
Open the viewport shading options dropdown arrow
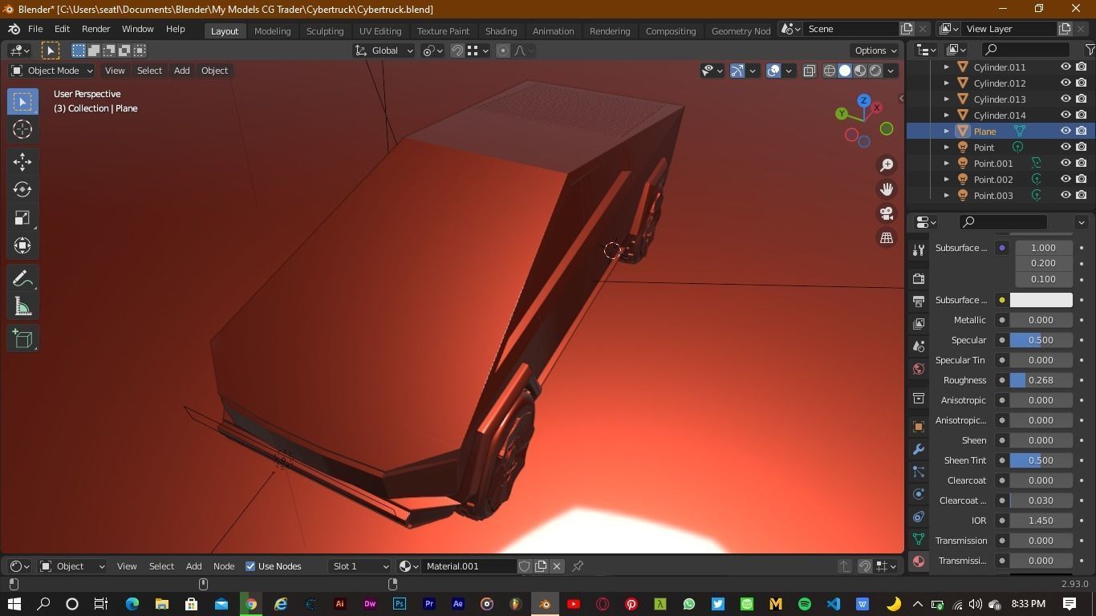pyautogui.click(x=891, y=71)
